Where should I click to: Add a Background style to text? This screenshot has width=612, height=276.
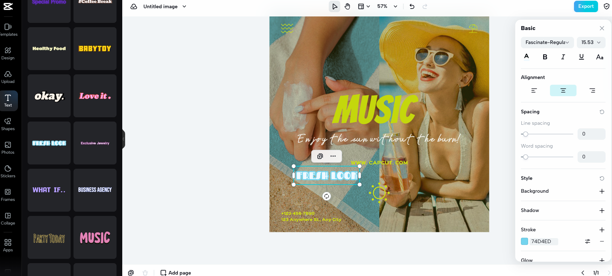click(x=602, y=191)
